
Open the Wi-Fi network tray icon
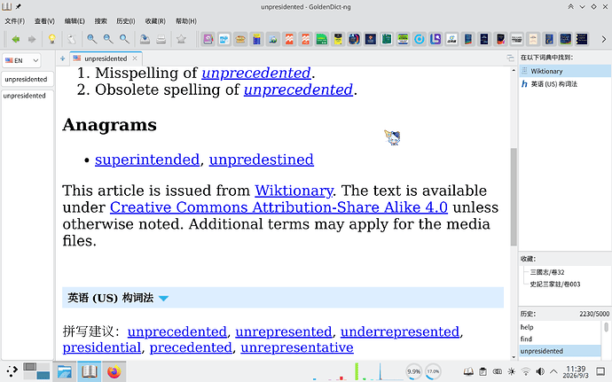click(x=526, y=371)
